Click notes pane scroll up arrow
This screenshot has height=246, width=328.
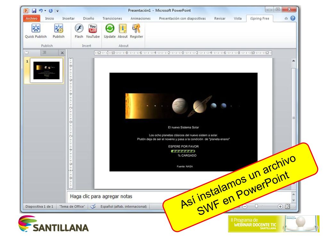293,194
